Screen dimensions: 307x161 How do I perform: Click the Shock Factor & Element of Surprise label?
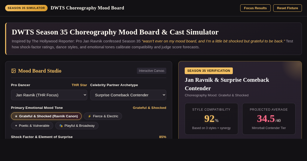click(42, 137)
